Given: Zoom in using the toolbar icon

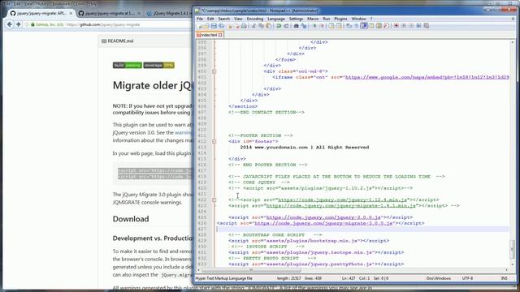Looking at the screenshot, I should (314, 26).
